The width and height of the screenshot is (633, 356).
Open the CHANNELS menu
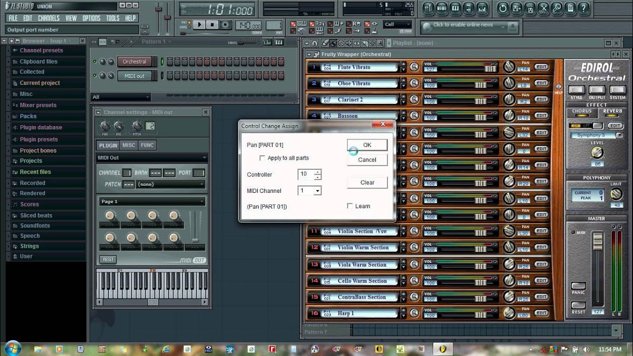click(48, 18)
